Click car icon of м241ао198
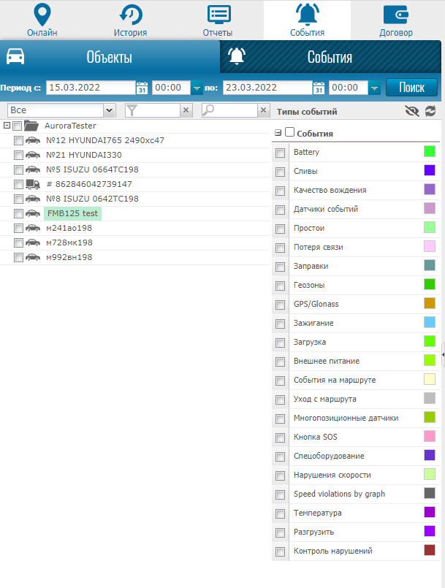 pyautogui.click(x=33, y=228)
